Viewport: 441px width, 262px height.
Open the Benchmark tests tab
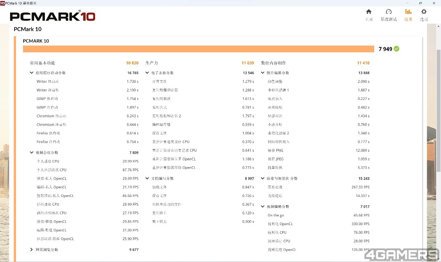click(x=388, y=15)
